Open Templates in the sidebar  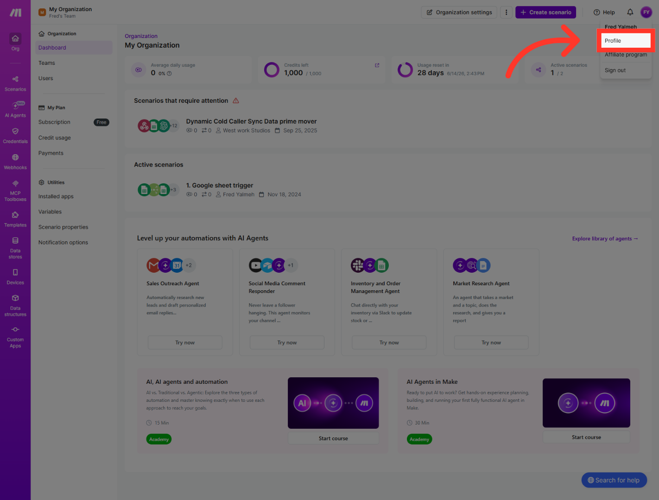pyautogui.click(x=15, y=219)
